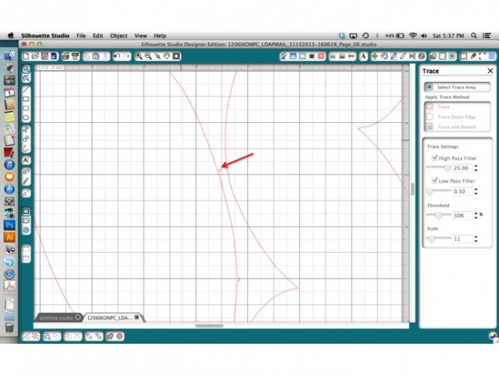
Task: Open the Text Style panel icon
Action: [x=363, y=57]
